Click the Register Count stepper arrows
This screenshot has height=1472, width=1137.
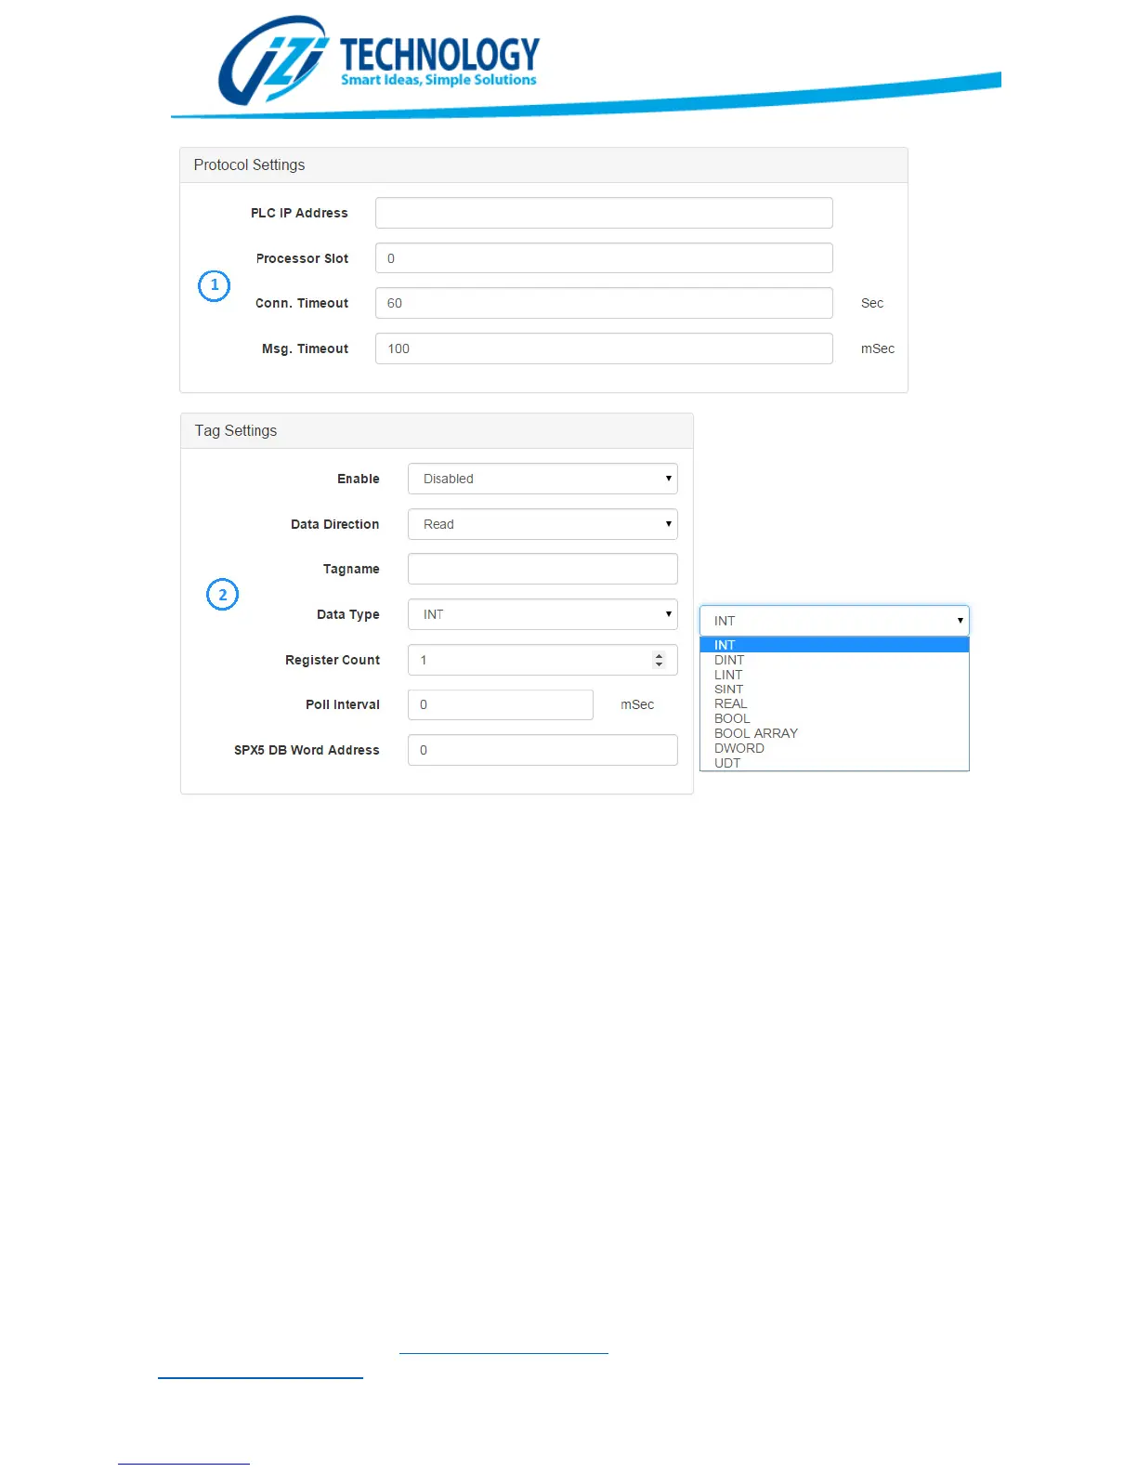(x=659, y=660)
